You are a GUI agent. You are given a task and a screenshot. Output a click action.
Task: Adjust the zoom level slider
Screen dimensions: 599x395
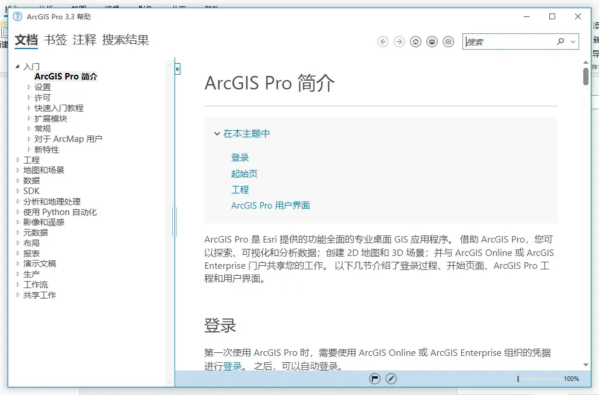(518, 379)
